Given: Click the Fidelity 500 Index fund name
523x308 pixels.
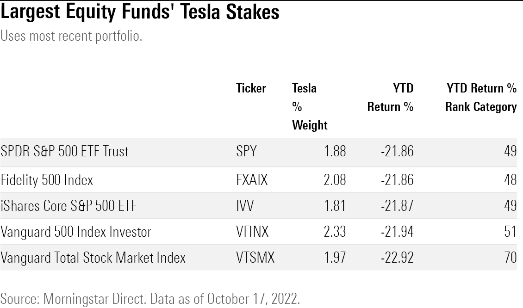Looking at the screenshot, I should 47,179.
